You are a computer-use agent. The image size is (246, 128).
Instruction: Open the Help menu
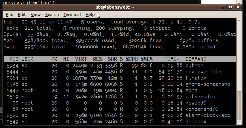tap(90, 14)
